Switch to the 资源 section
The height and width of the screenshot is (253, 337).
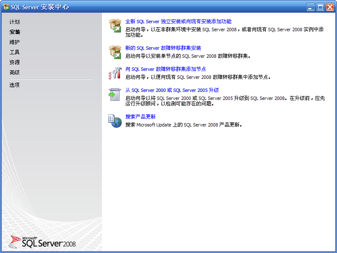(15, 62)
